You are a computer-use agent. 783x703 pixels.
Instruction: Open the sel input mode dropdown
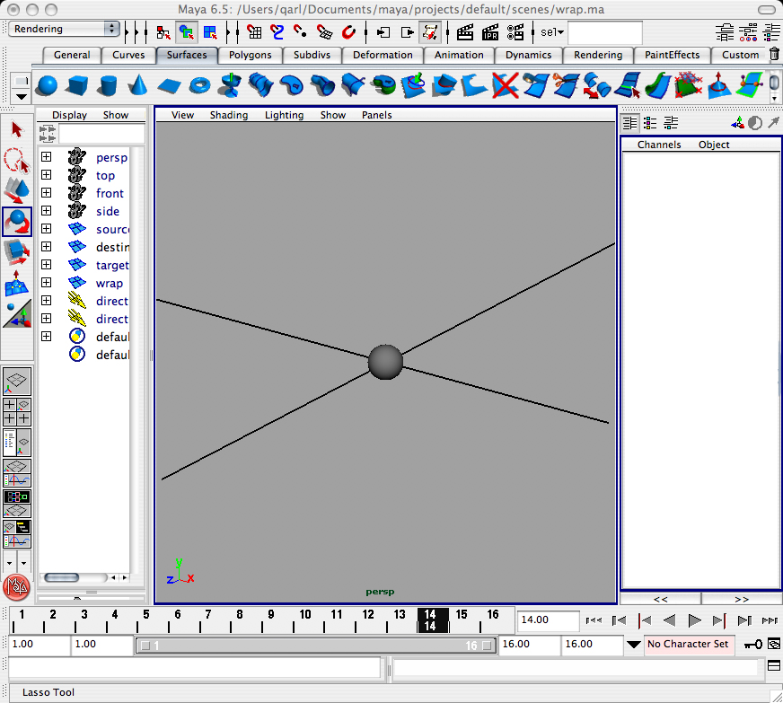(552, 32)
